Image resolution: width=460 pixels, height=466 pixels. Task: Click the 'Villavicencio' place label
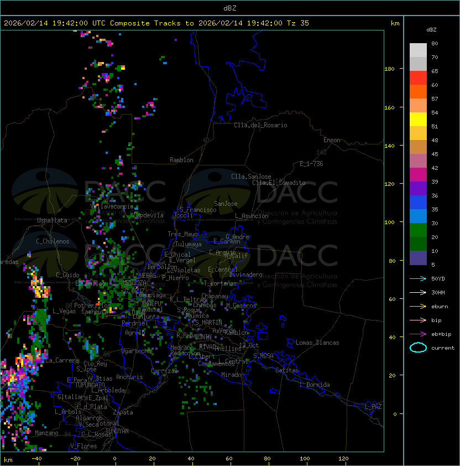coord(112,206)
